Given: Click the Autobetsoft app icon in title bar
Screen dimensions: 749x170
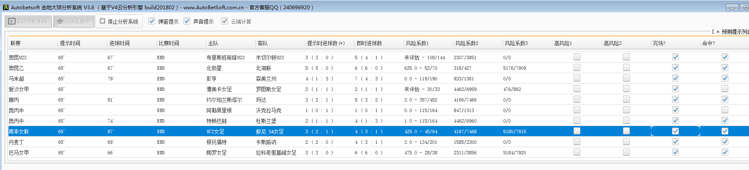Looking at the screenshot, I should click(5, 7).
